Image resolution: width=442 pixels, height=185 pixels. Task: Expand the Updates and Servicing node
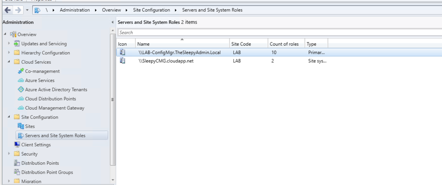[x=9, y=43]
